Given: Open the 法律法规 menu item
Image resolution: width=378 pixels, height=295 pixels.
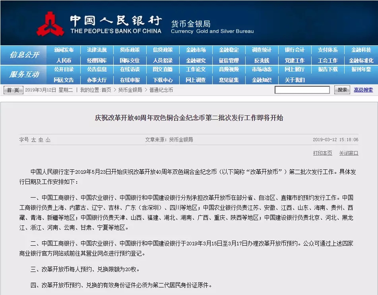Looking at the screenshot, I should [x=97, y=50].
